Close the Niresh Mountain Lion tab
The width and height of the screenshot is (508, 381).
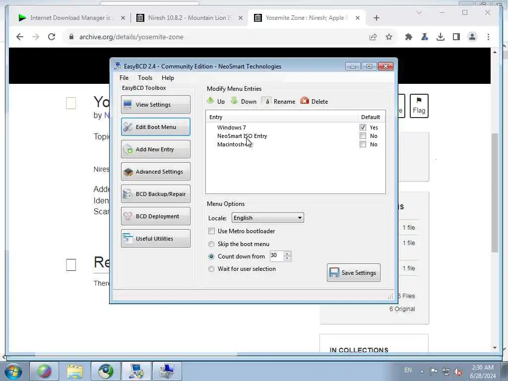coord(241,18)
